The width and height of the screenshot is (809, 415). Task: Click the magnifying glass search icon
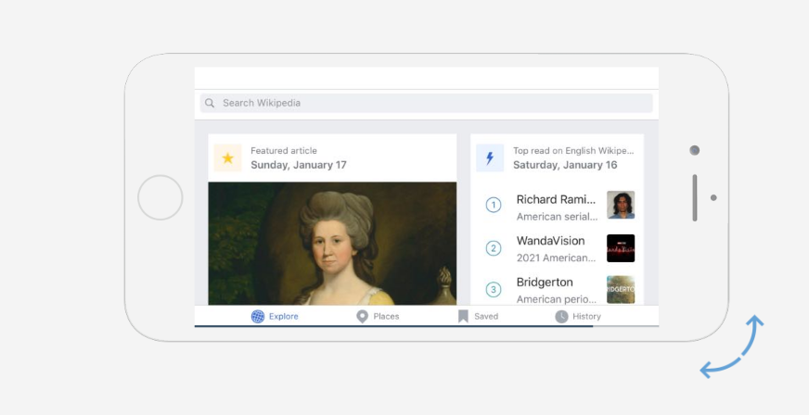click(x=210, y=103)
